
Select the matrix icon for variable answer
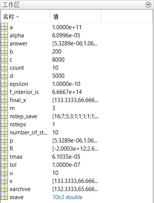[4, 43]
